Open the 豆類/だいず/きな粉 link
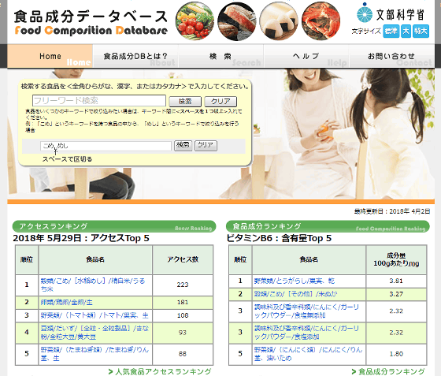This screenshot has width=441, height=376. [94, 333]
